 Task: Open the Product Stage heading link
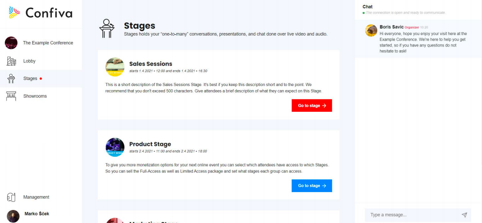(x=150, y=144)
